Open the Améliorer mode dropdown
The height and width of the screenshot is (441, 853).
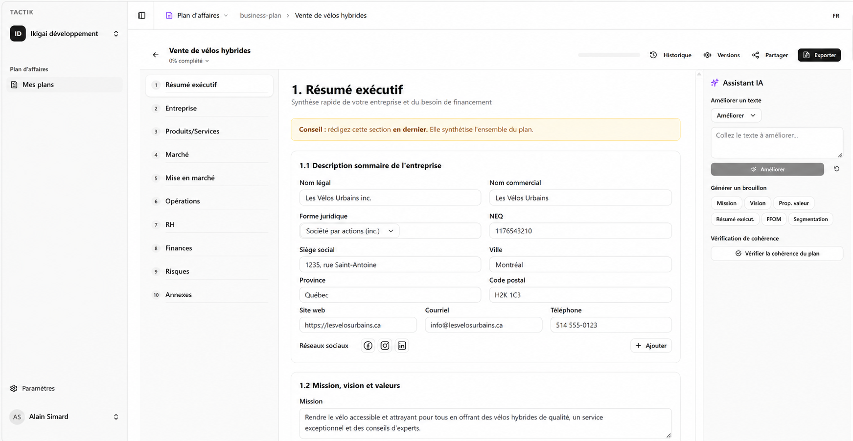[736, 115]
